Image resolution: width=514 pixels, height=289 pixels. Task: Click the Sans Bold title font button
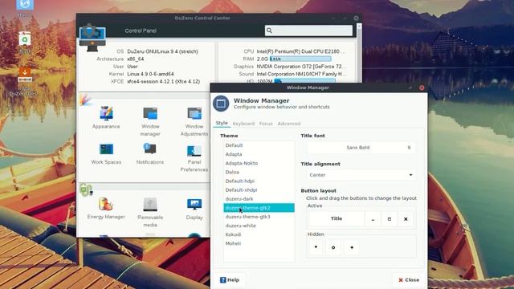click(x=361, y=148)
